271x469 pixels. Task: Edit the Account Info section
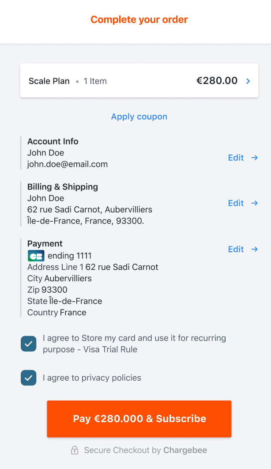(x=236, y=158)
